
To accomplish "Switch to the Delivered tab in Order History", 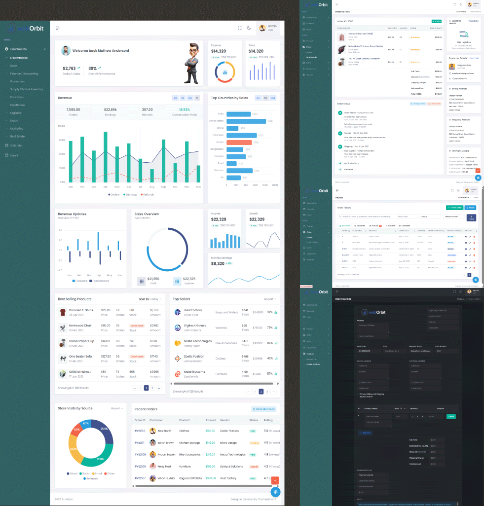I will (x=360, y=225).
